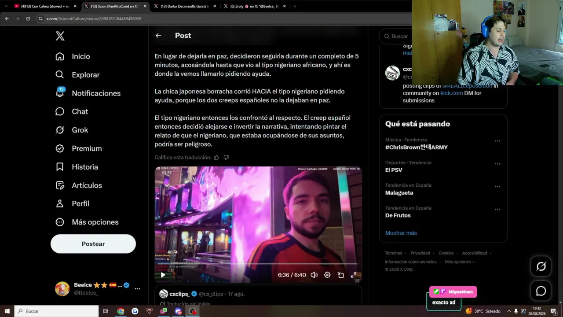Open Windows Start menu
563x317 pixels.
(7, 311)
